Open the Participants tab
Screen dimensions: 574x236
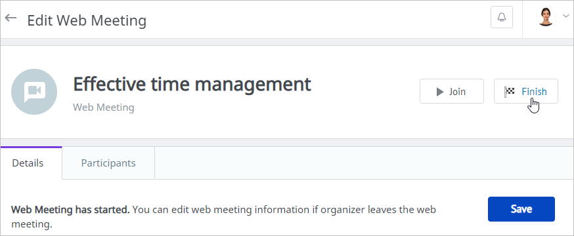(108, 163)
